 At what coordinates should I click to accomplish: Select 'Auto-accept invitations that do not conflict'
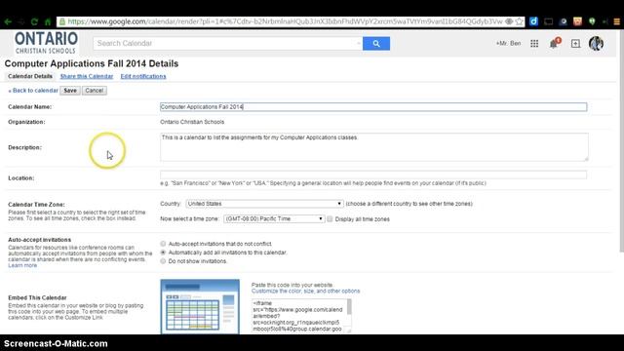[x=163, y=244]
